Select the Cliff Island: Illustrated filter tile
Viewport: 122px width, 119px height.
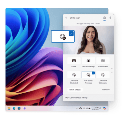(x=74, y=75)
